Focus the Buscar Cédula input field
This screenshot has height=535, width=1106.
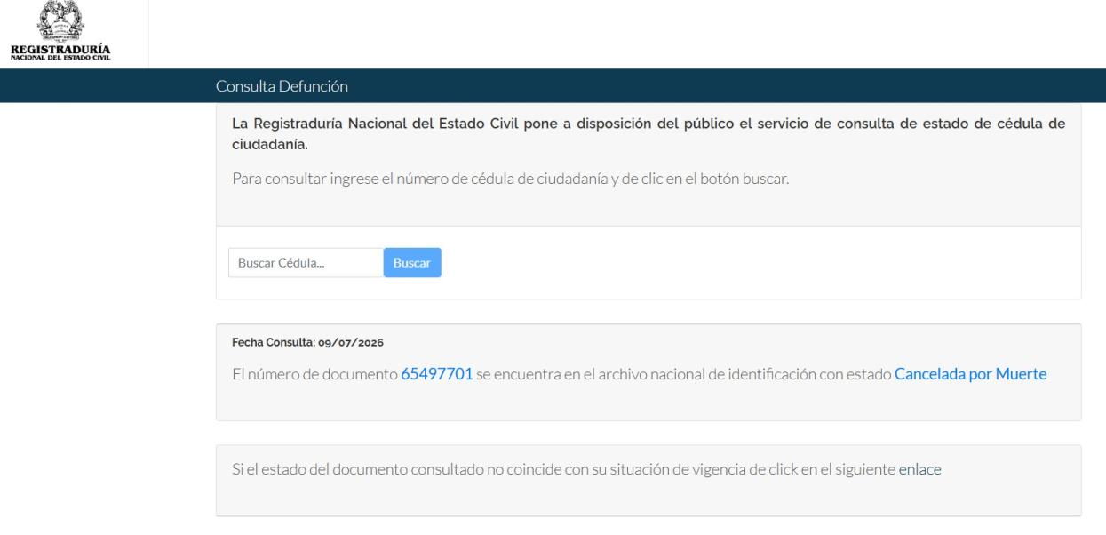point(306,263)
